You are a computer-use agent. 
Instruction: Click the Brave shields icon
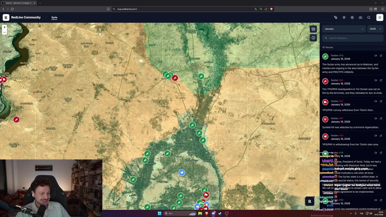[x=271, y=9]
